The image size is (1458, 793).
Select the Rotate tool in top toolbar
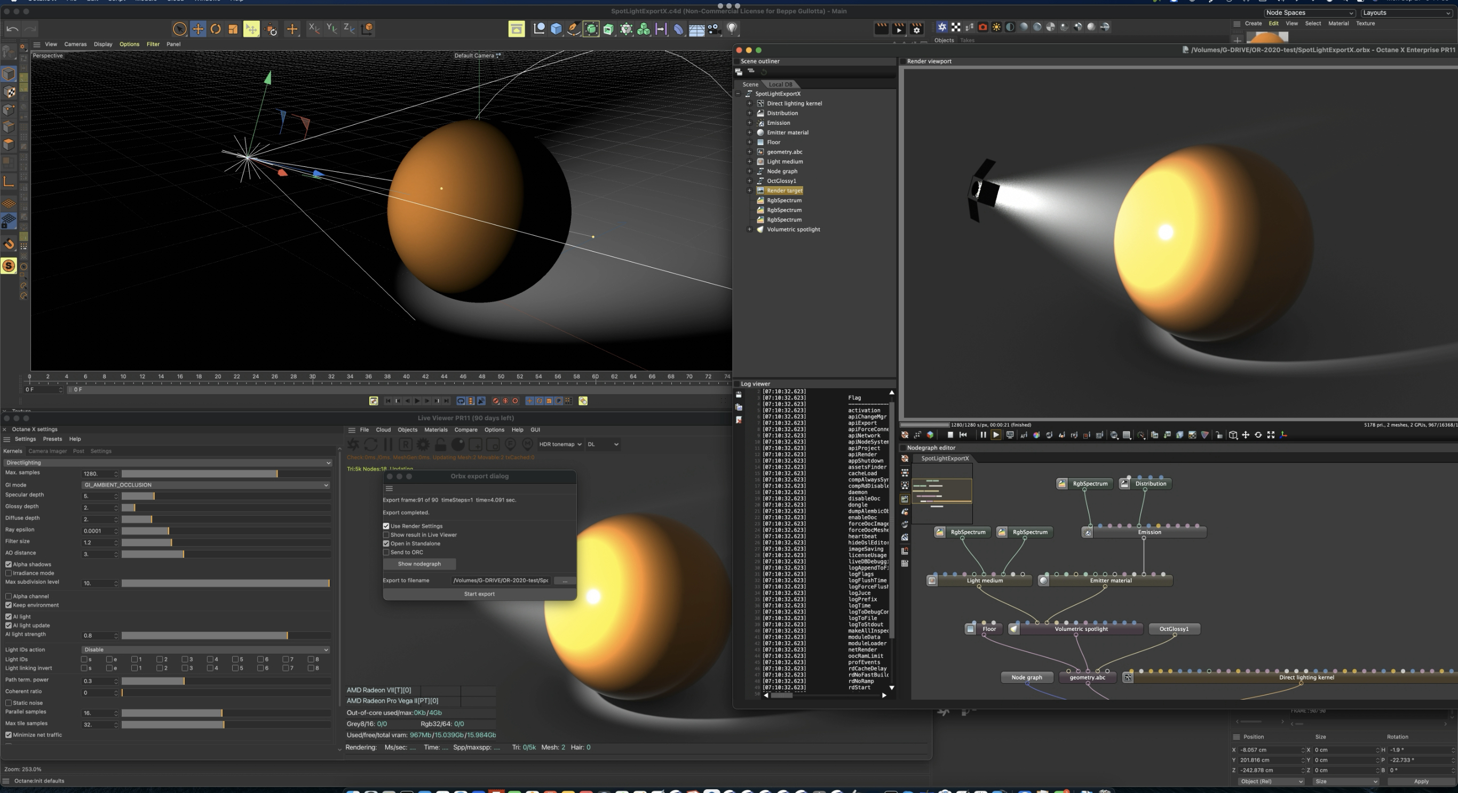[216, 29]
